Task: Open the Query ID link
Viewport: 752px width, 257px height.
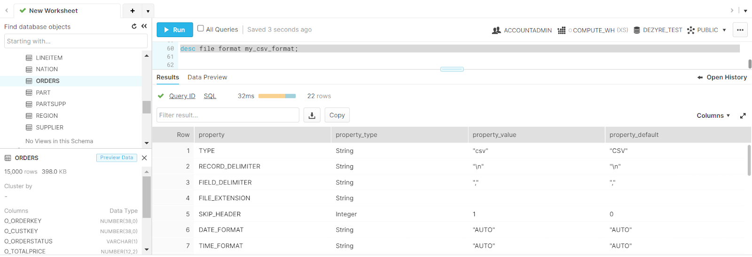Action: pos(182,96)
